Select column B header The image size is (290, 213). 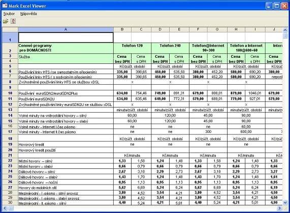[122, 29]
